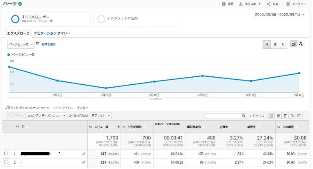Click help icon beside ページの価値 column header
Image resolution: width=313 pixels, height=169 pixels.
[x=297, y=127]
